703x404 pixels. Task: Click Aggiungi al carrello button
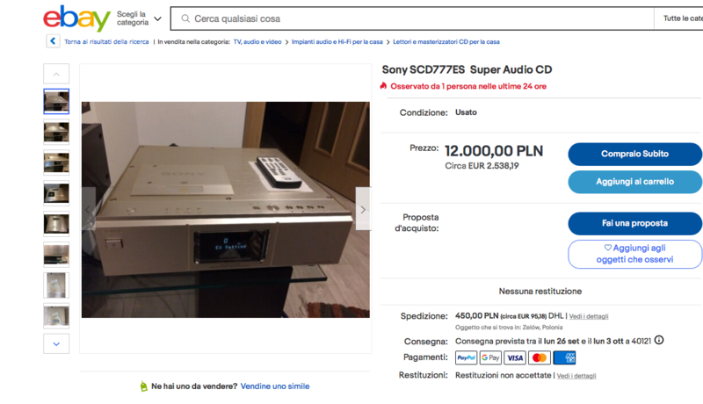[634, 182]
